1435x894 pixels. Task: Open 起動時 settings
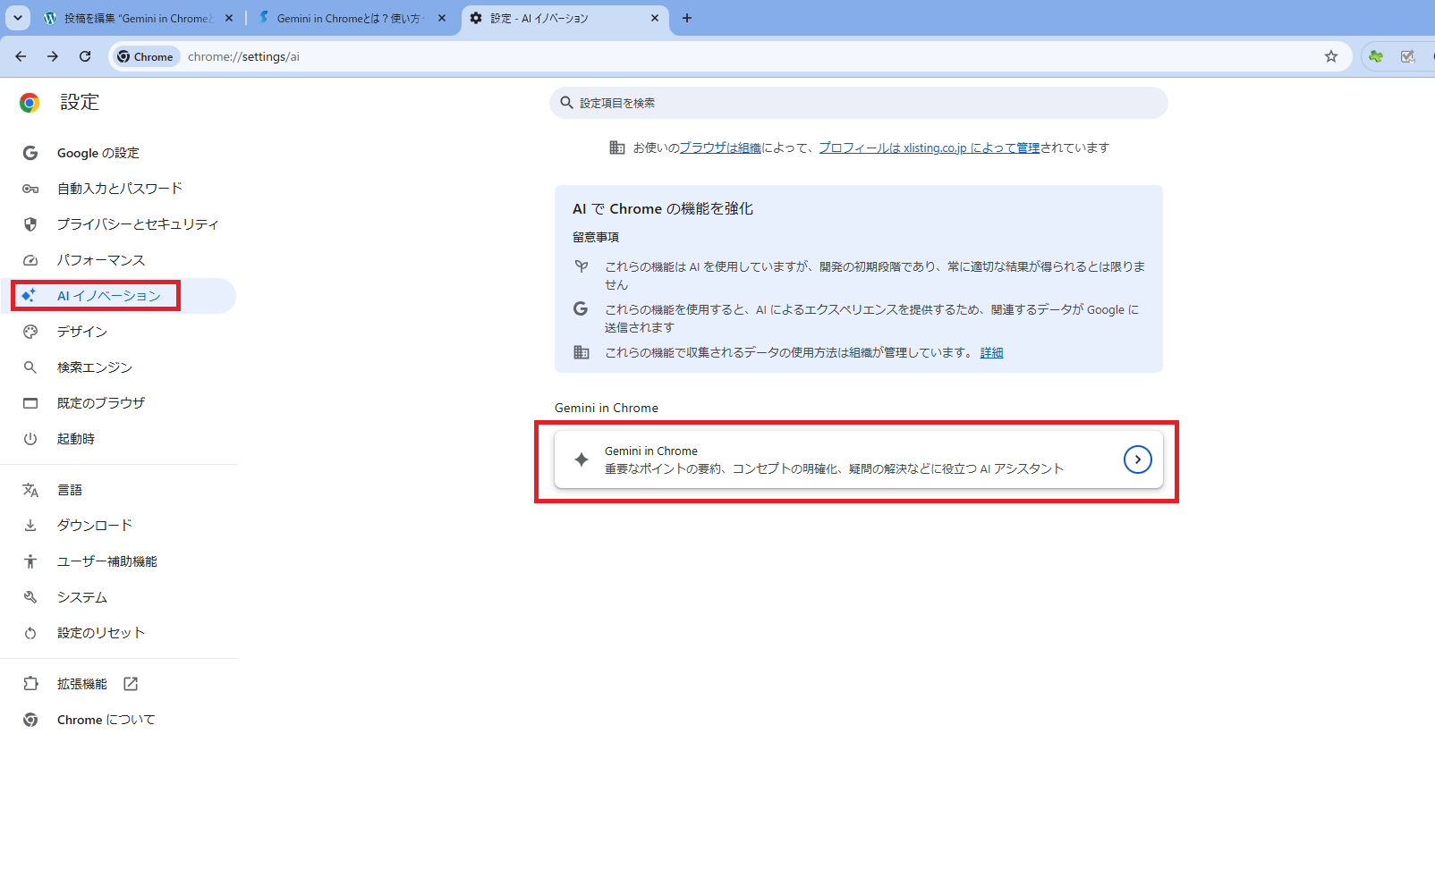[119, 439]
